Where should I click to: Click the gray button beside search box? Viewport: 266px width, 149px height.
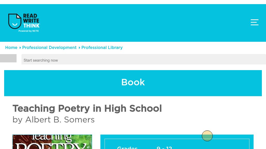8,58
